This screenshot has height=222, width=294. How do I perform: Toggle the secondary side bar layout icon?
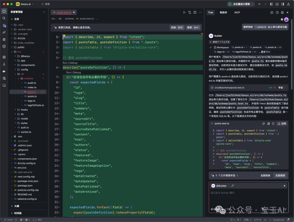pyautogui.click(x=283, y=4)
